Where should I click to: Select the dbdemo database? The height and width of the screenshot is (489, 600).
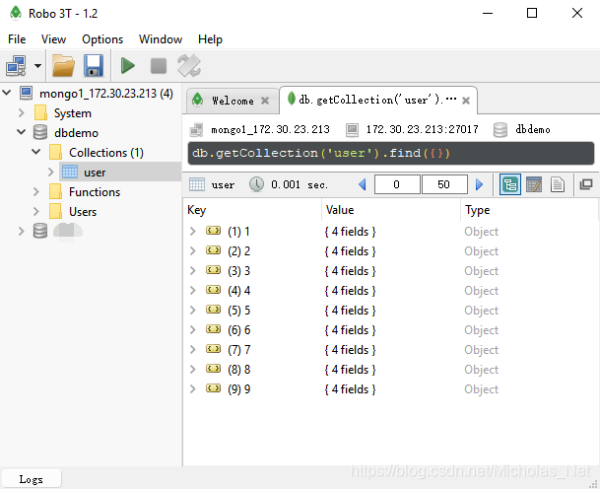76,133
